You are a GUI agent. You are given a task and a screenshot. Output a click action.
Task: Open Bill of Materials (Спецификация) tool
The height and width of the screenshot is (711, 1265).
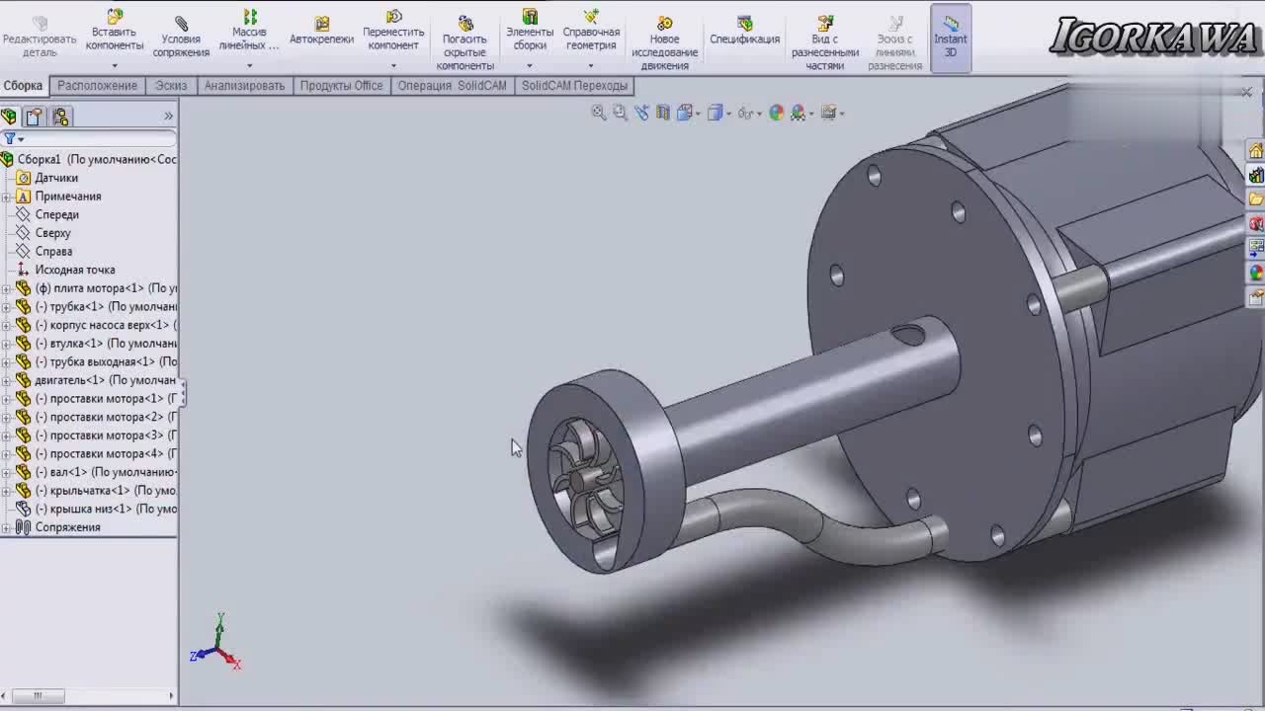click(x=744, y=32)
